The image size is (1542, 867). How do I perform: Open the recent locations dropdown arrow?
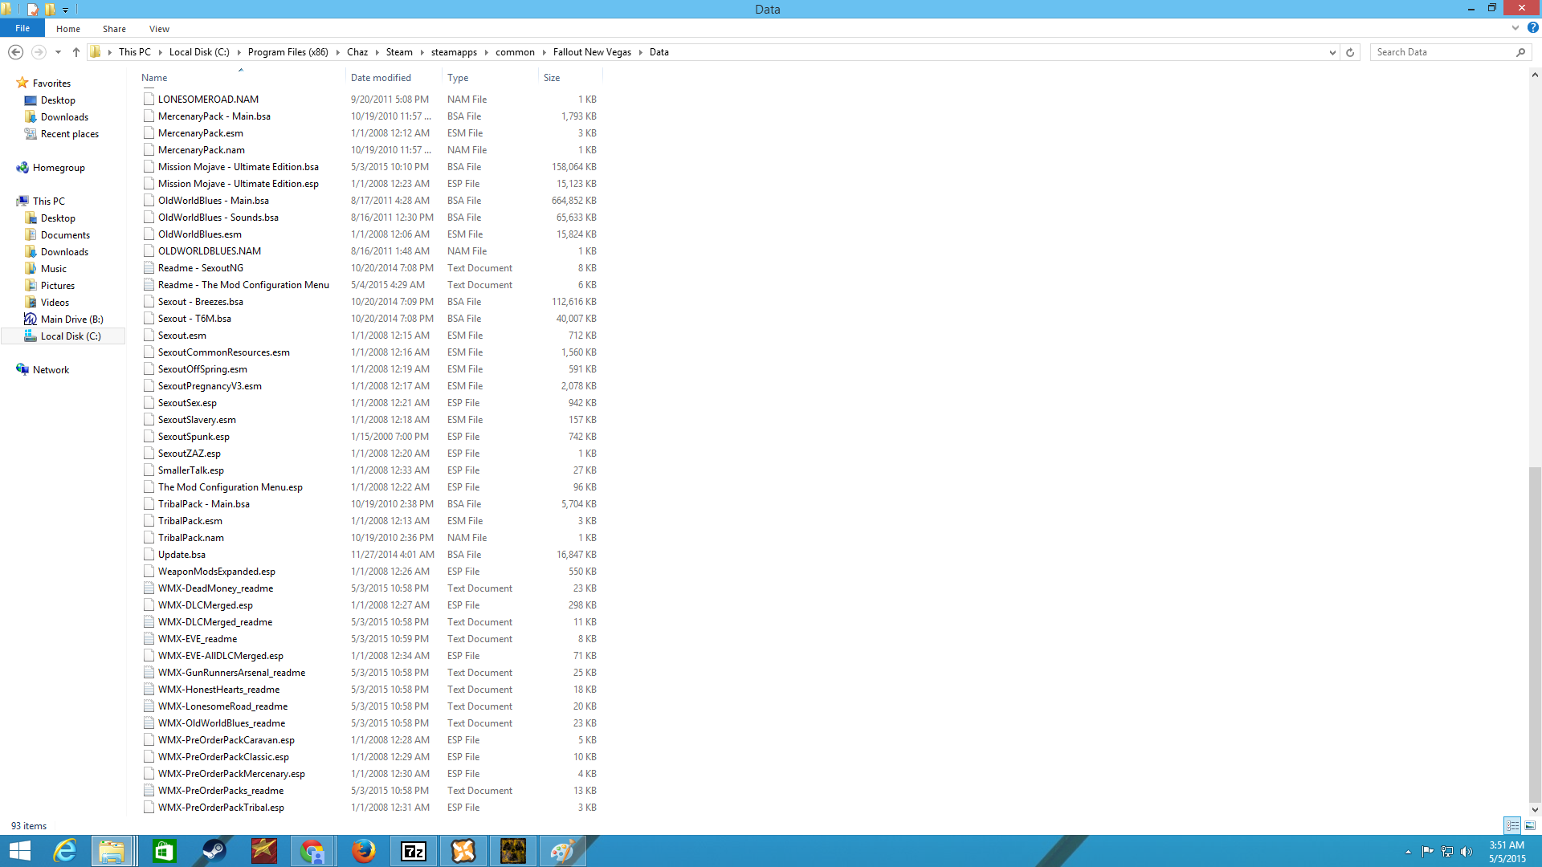(x=58, y=52)
